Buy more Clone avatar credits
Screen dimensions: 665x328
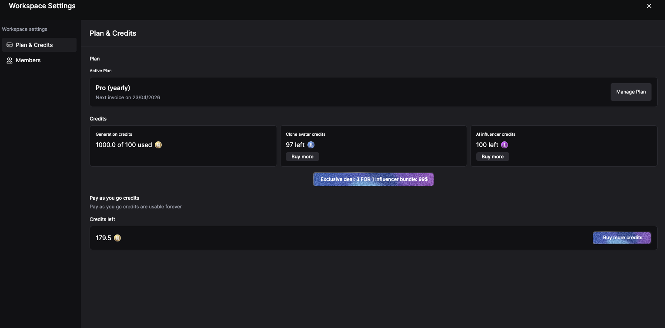(303, 157)
